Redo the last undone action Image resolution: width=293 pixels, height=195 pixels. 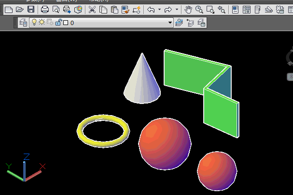(x=168, y=10)
